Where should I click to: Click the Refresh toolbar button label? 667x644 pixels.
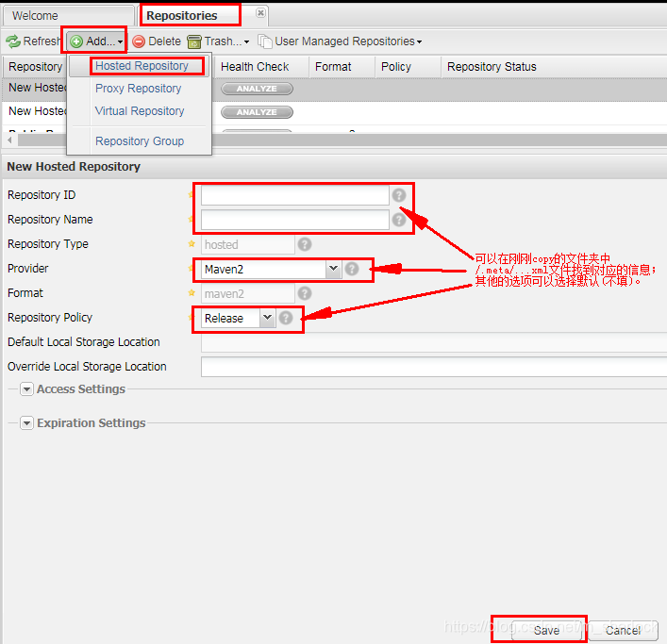point(42,41)
